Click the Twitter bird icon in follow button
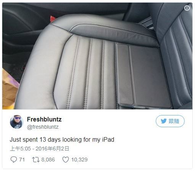Screen dimensions: 195x171 point(164,121)
